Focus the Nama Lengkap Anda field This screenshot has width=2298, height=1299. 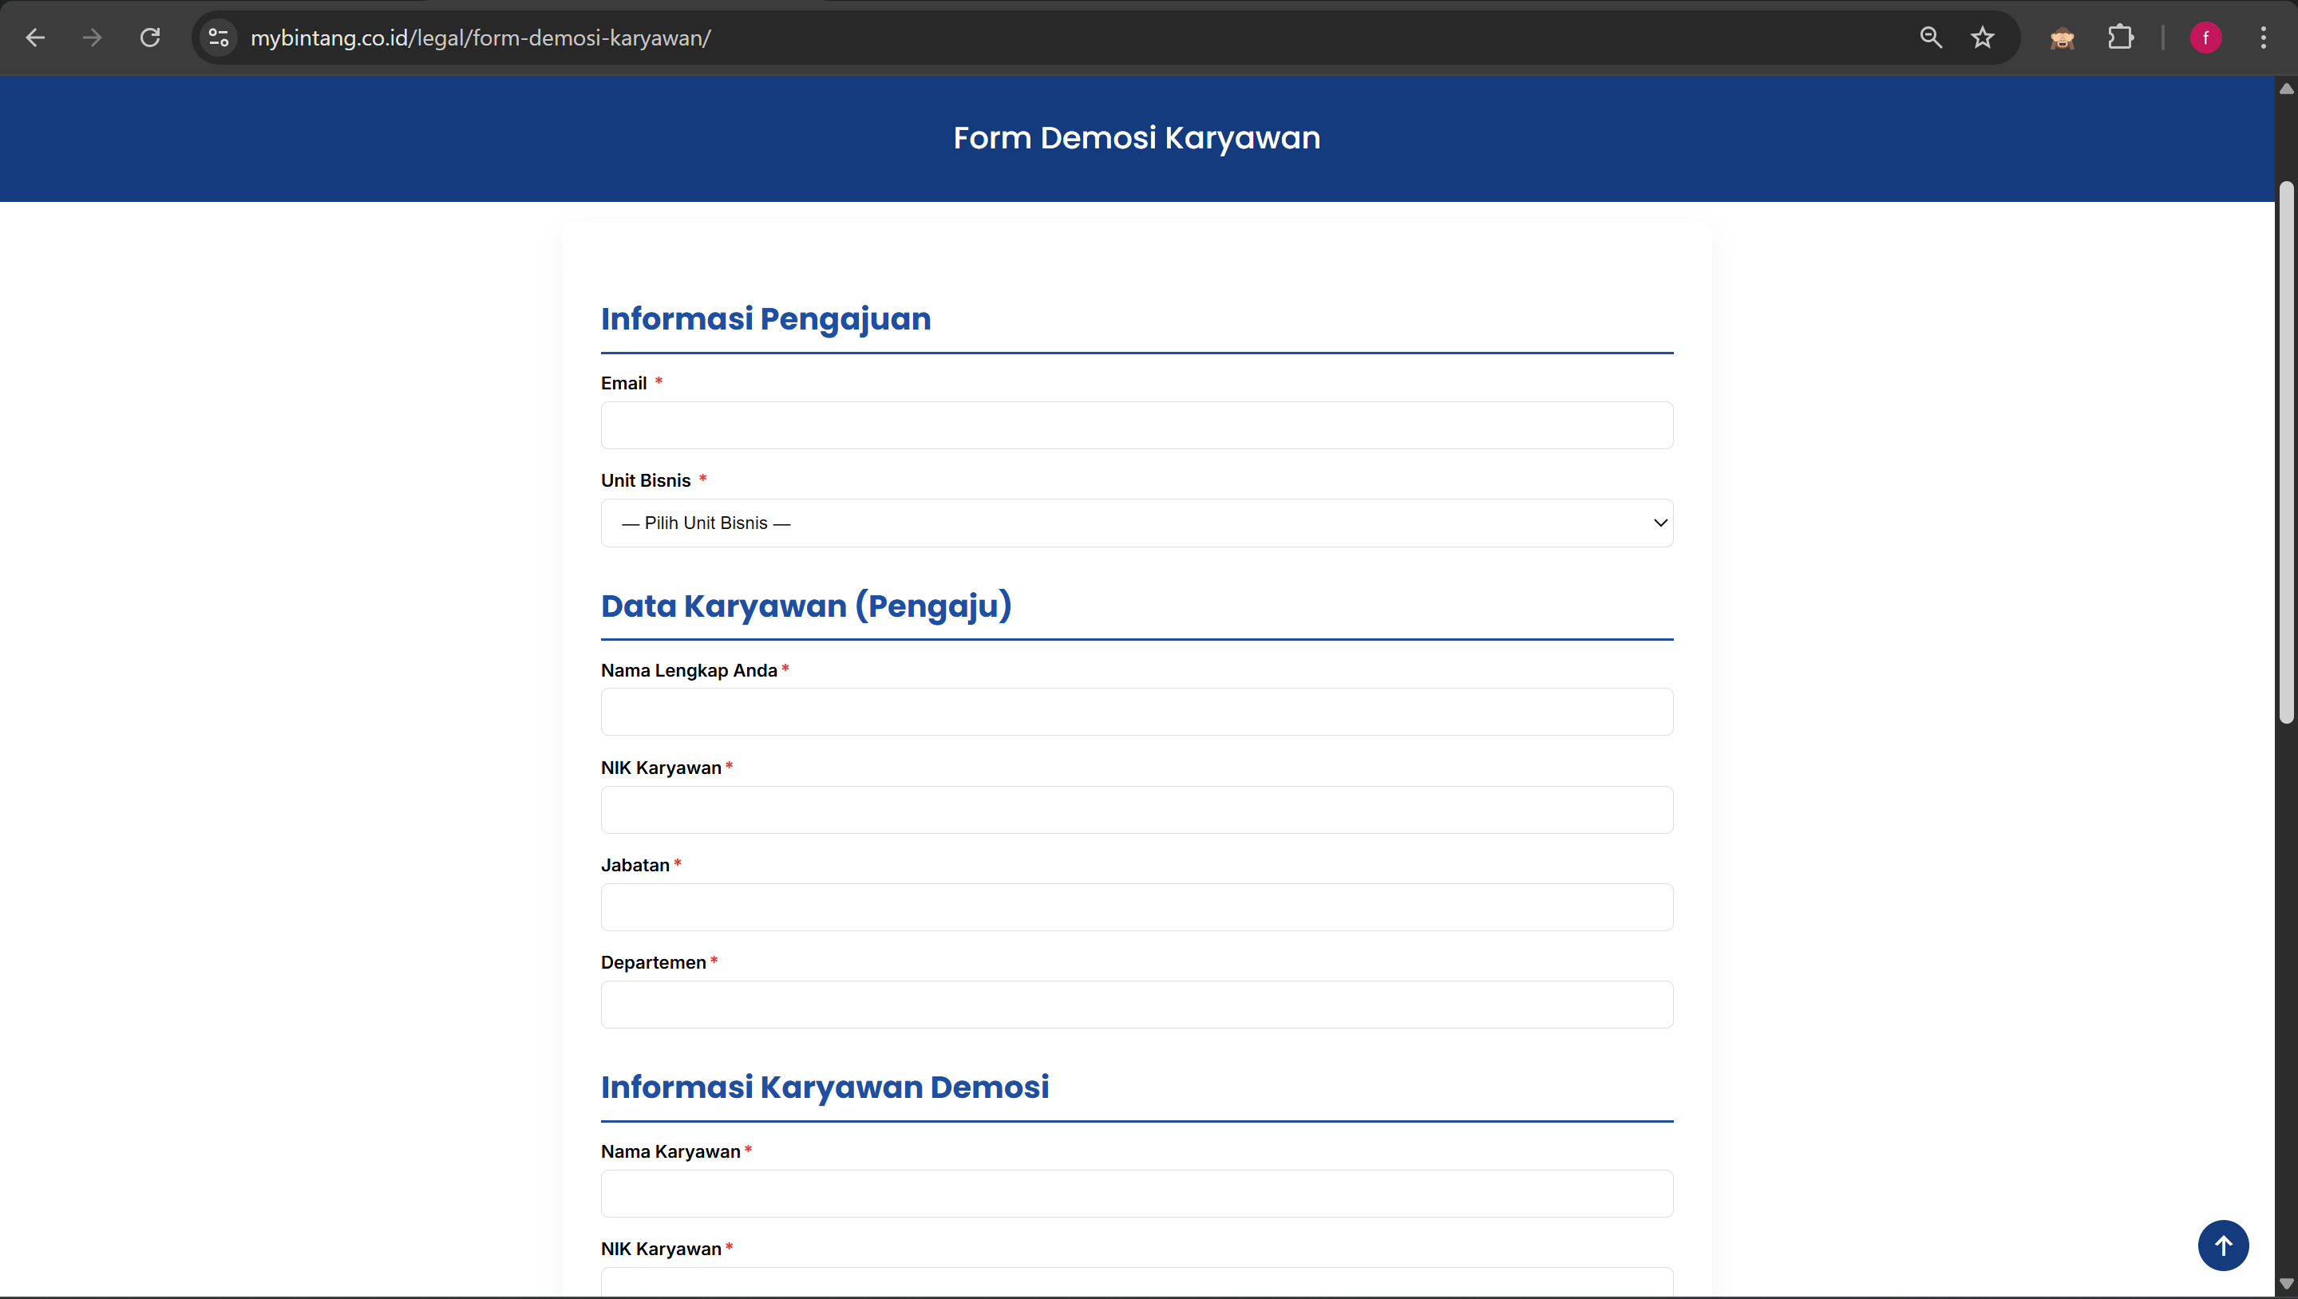[x=1136, y=712]
